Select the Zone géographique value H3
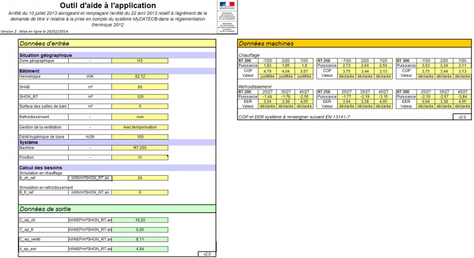Screen dimensions: 474x258 pyautogui.click(x=140, y=60)
